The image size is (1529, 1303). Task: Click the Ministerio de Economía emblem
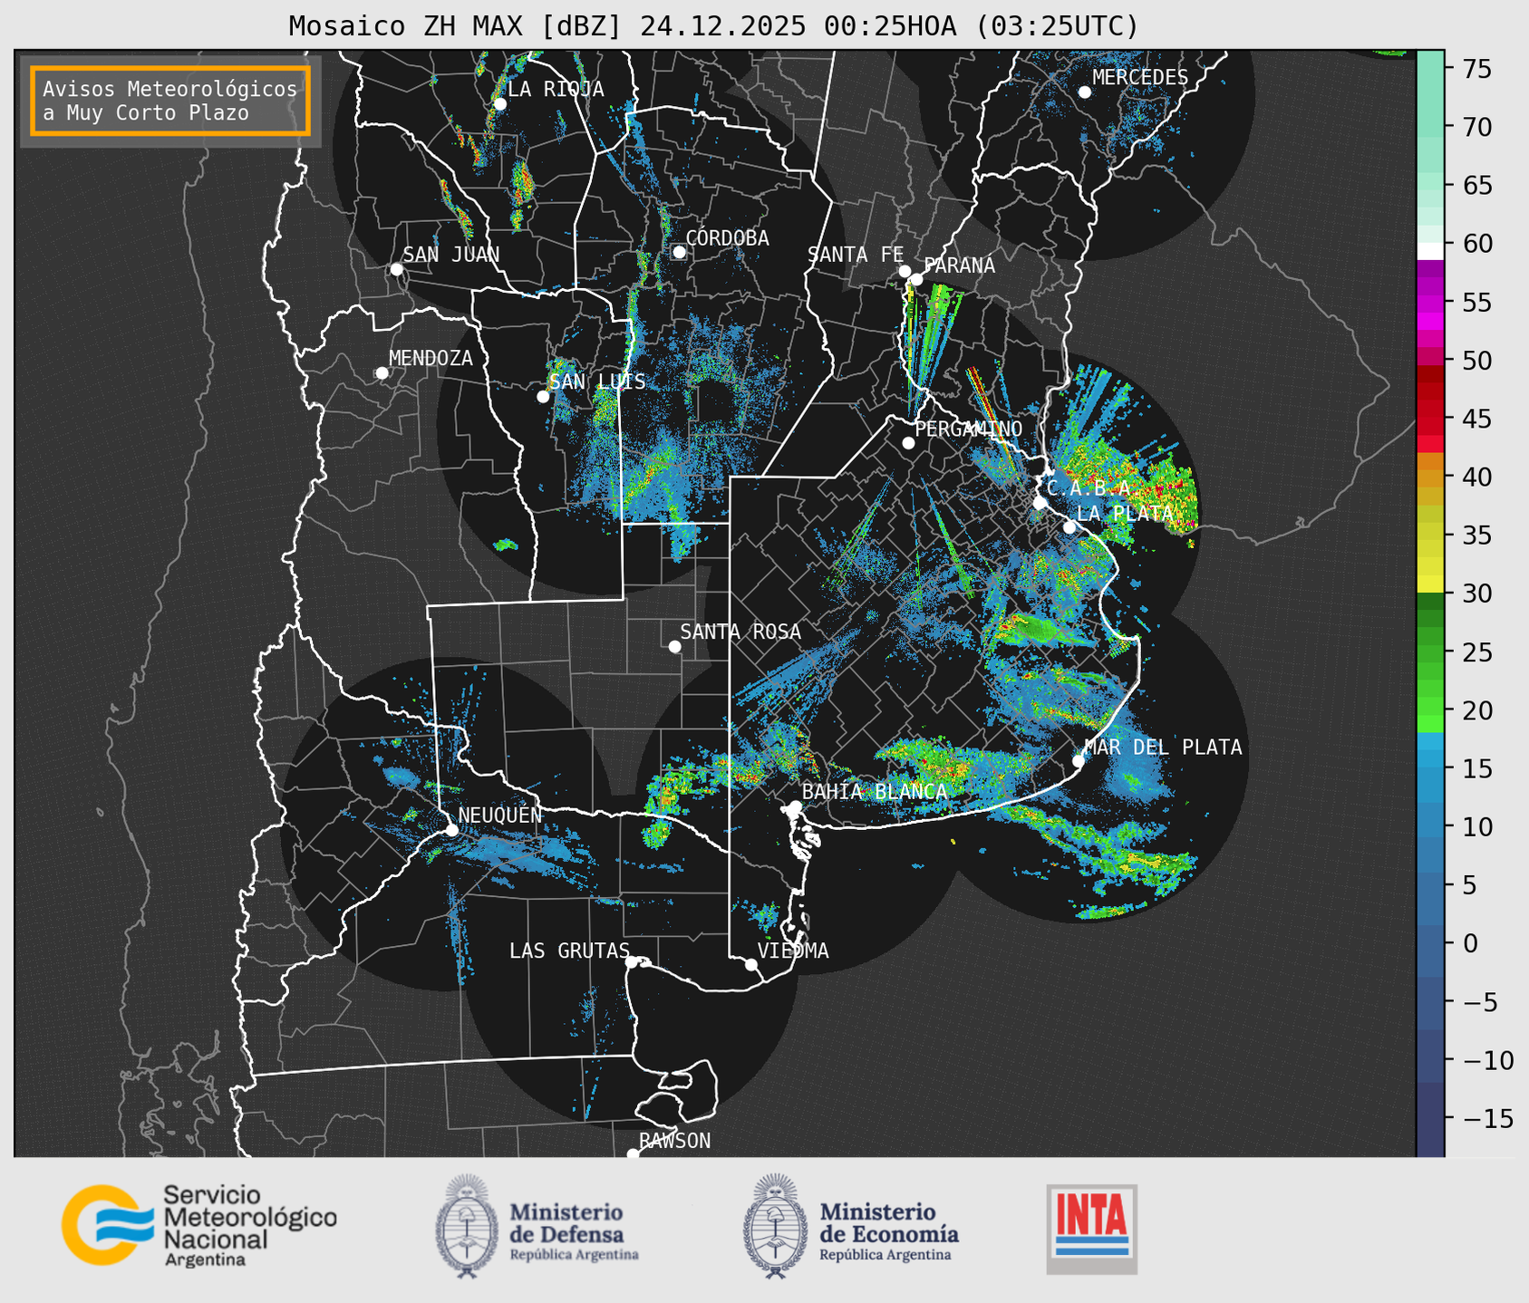774,1226
